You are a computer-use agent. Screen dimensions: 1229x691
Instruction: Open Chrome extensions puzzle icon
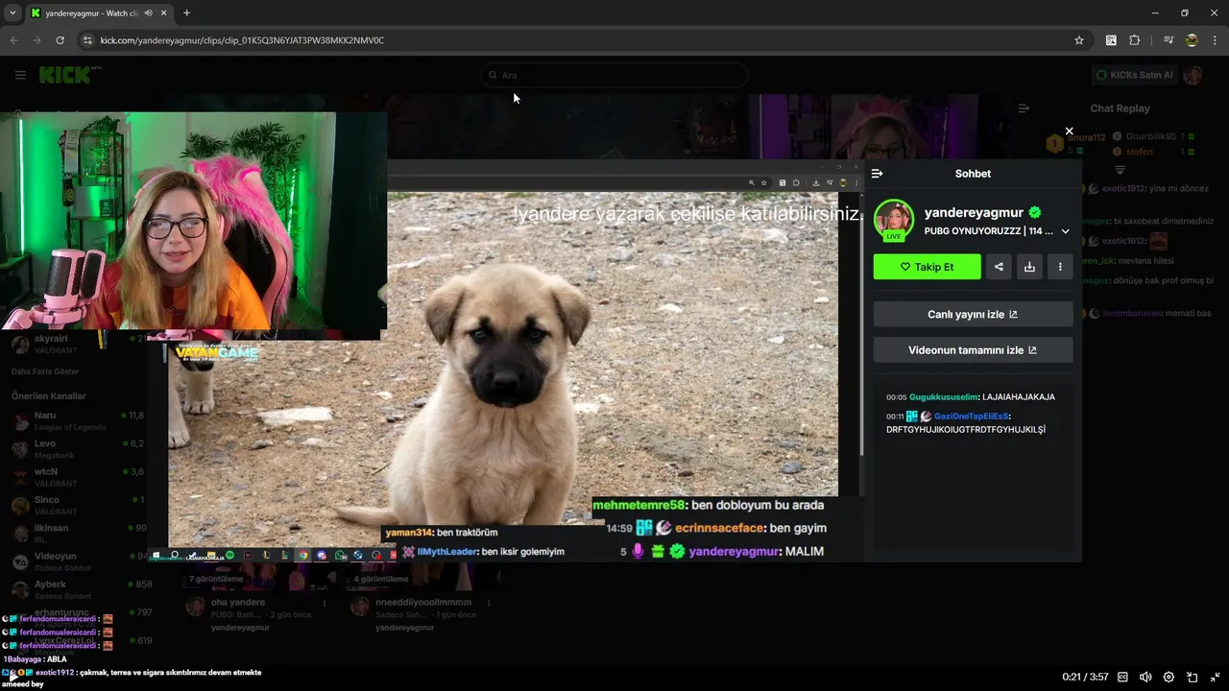click(1134, 40)
